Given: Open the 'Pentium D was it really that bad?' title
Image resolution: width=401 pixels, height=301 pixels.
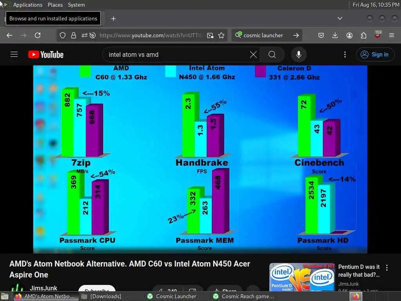Looking at the screenshot, I should click(x=359, y=271).
